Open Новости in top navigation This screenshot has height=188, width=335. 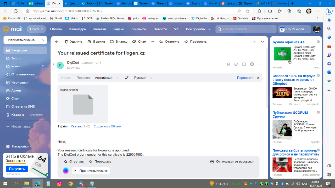(x=160, y=29)
